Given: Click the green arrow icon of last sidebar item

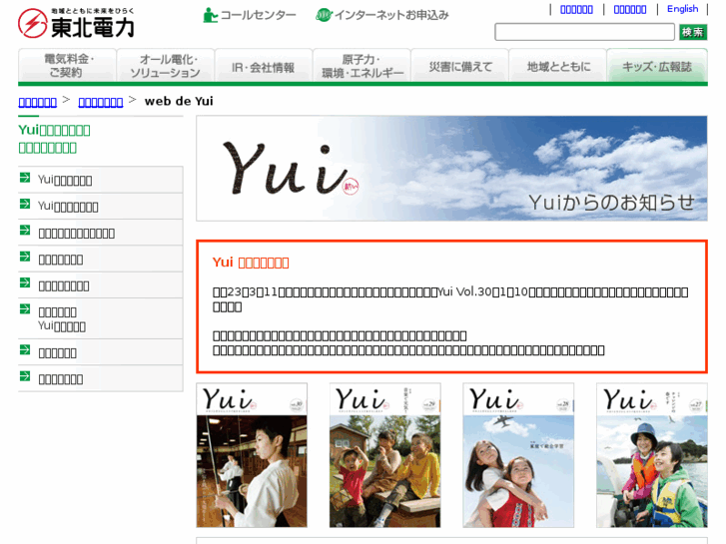Looking at the screenshot, I should coord(25,377).
